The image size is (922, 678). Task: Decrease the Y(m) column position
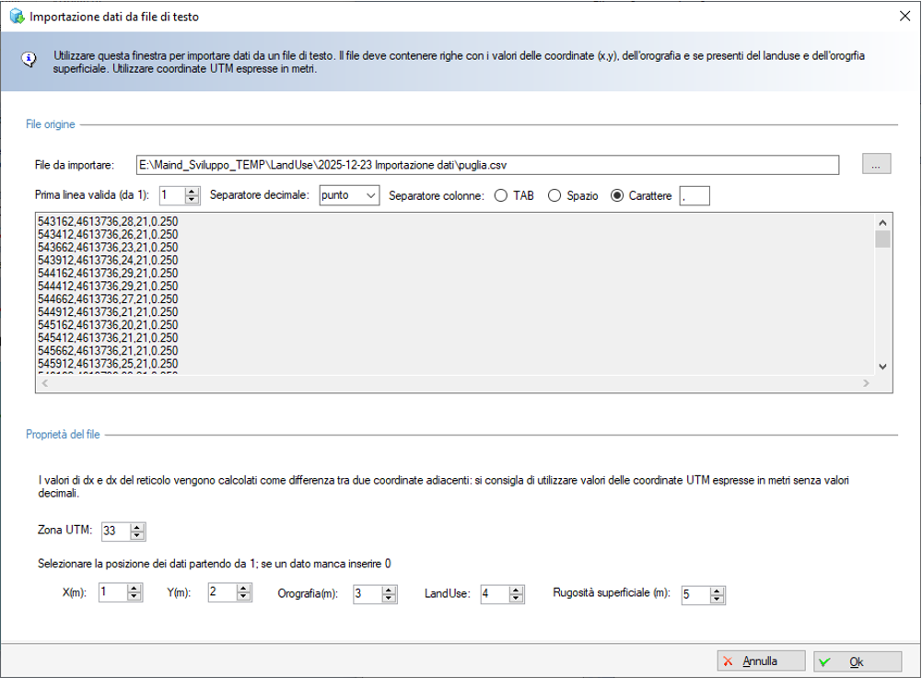(243, 598)
